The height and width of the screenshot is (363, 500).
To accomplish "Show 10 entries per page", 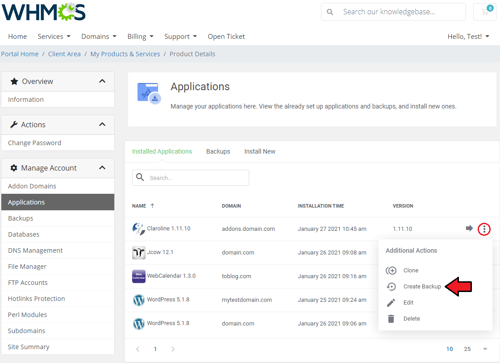I will tap(450, 349).
